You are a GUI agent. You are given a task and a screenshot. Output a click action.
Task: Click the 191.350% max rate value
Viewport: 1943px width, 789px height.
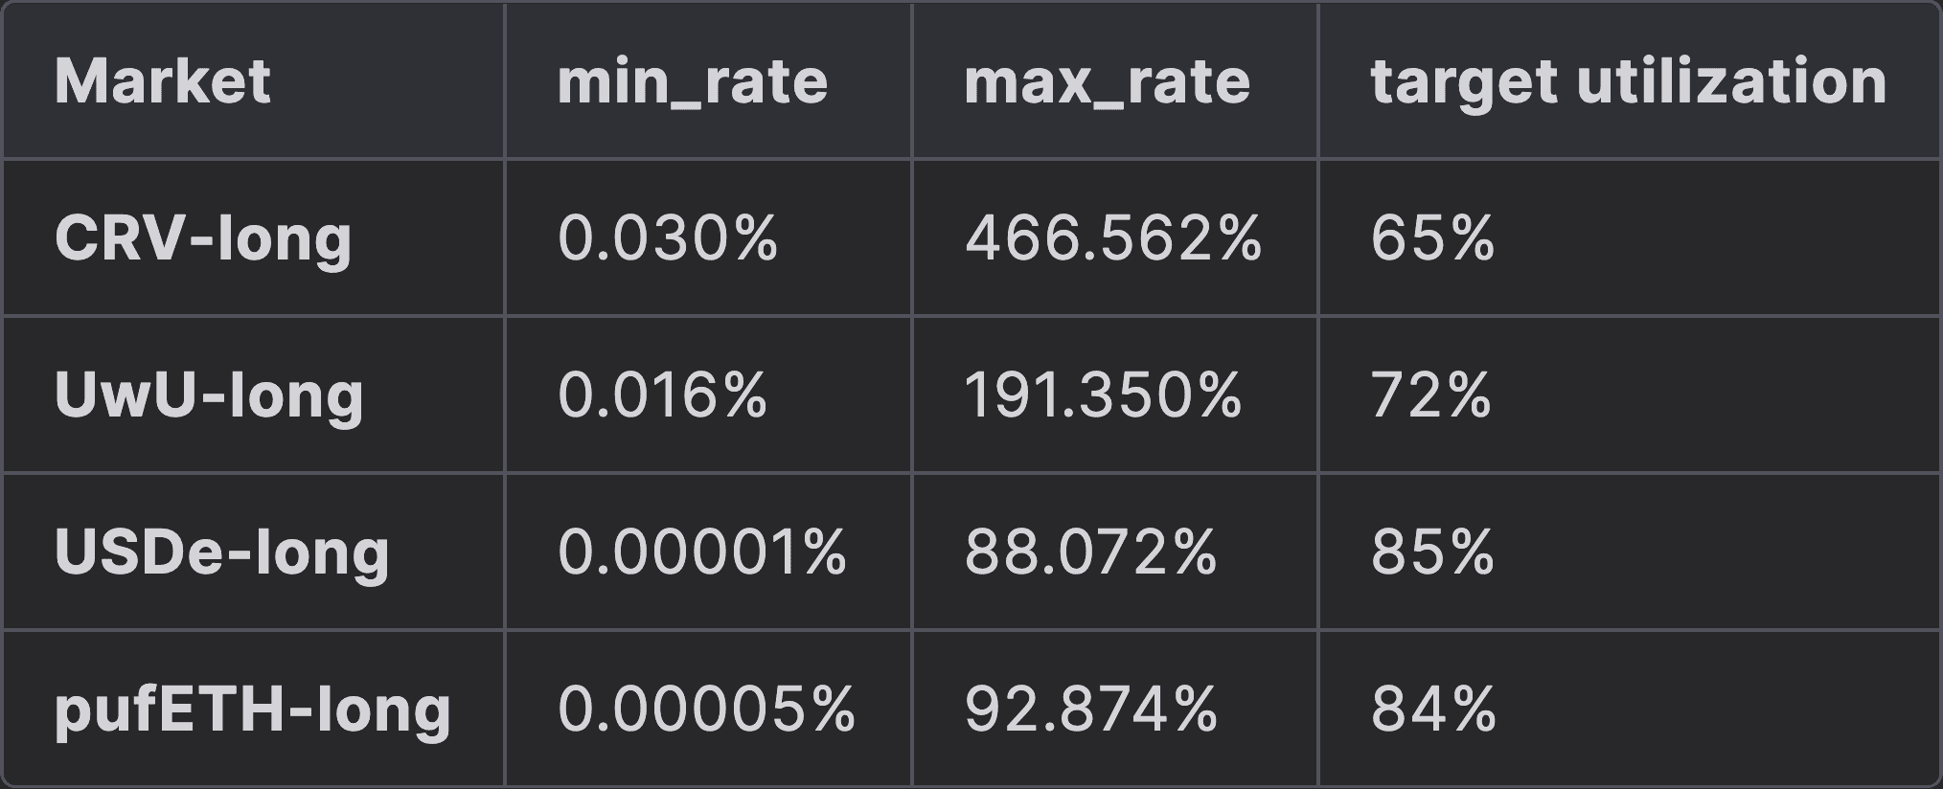[1102, 394]
